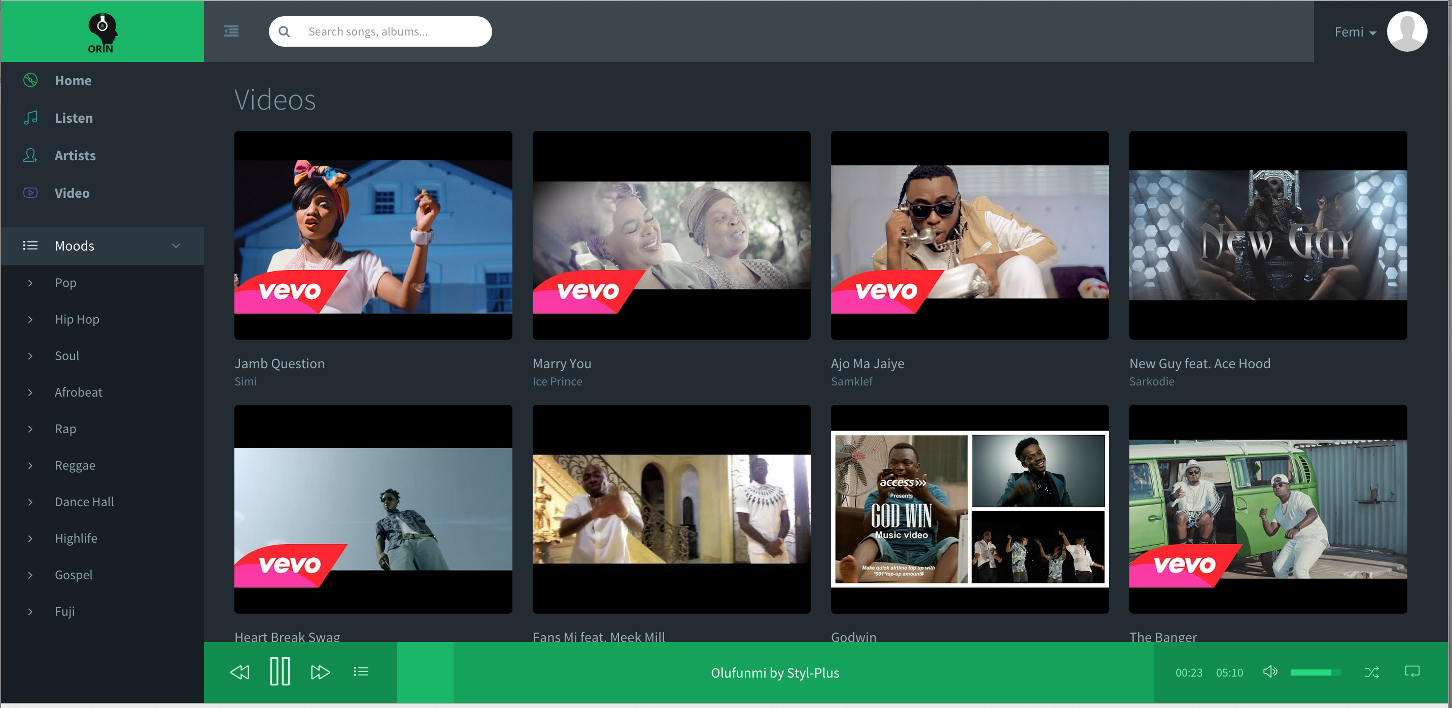Open artist Ice Prince link
The height and width of the screenshot is (708, 1452).
point(558,381)
